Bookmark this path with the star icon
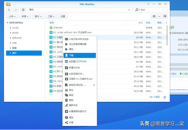188x130 pixels. pos(129,10)
